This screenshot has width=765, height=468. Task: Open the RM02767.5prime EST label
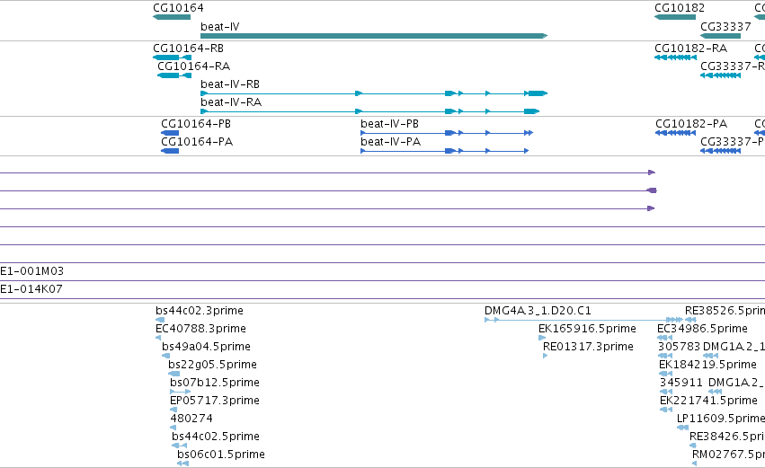(728, 455)
